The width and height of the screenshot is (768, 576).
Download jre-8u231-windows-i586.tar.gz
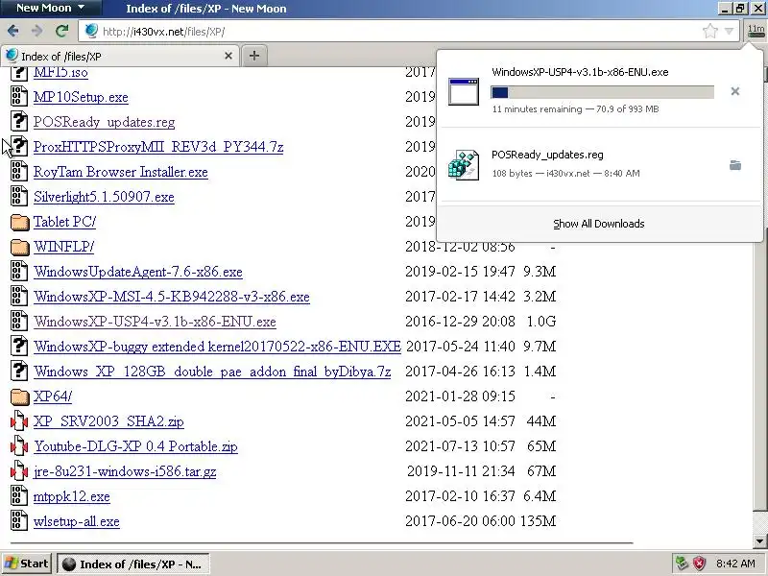click(125, 471)
